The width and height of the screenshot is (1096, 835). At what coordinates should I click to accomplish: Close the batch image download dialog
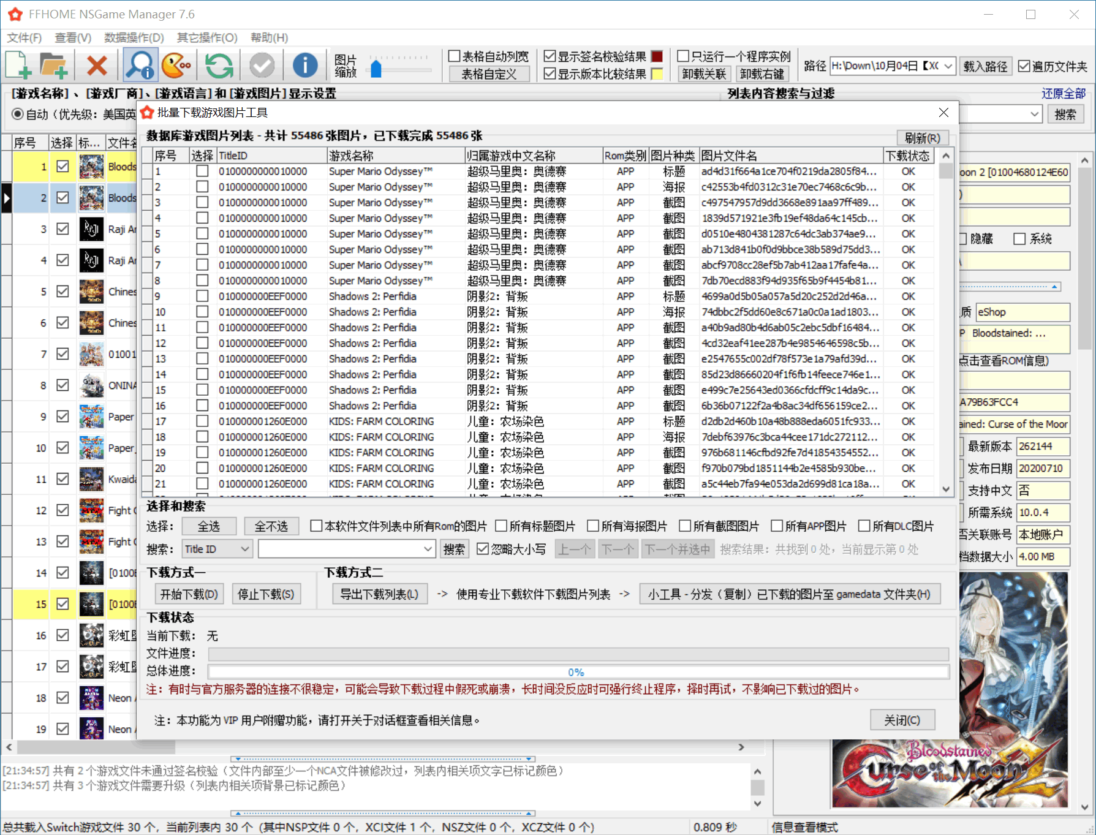943,113
